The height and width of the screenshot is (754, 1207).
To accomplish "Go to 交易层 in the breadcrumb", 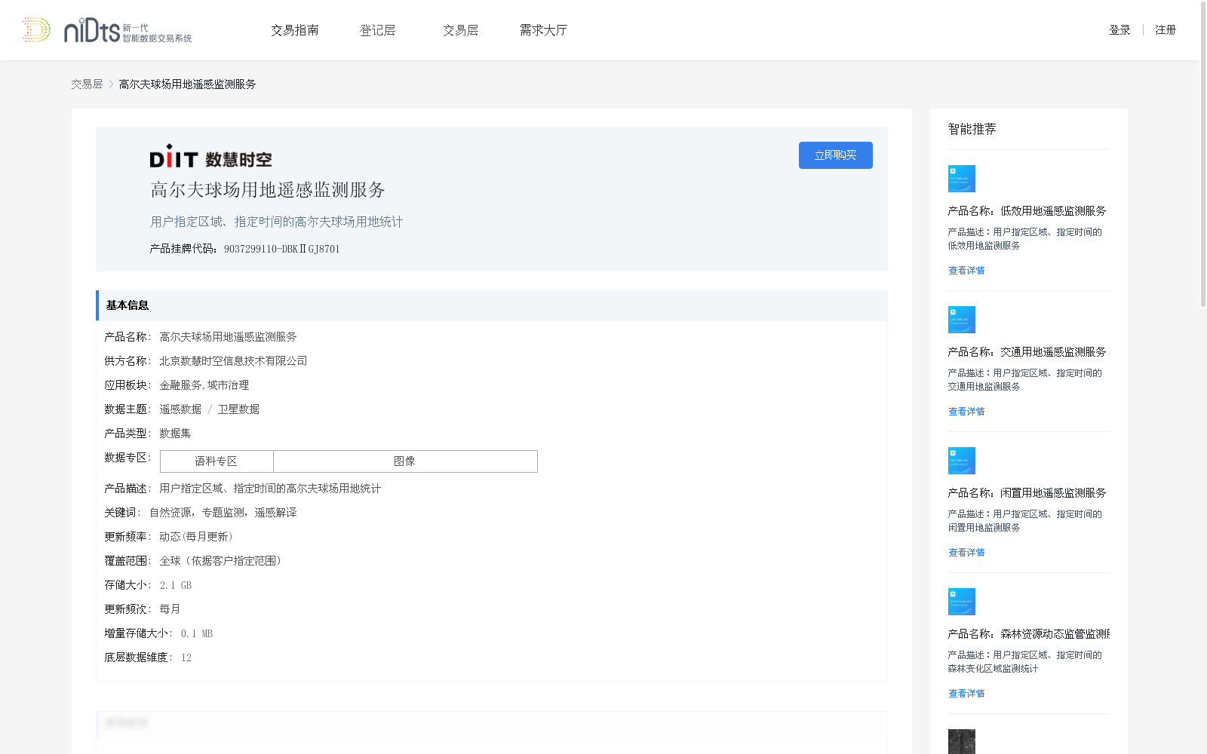I will click(x=87, y=84).
